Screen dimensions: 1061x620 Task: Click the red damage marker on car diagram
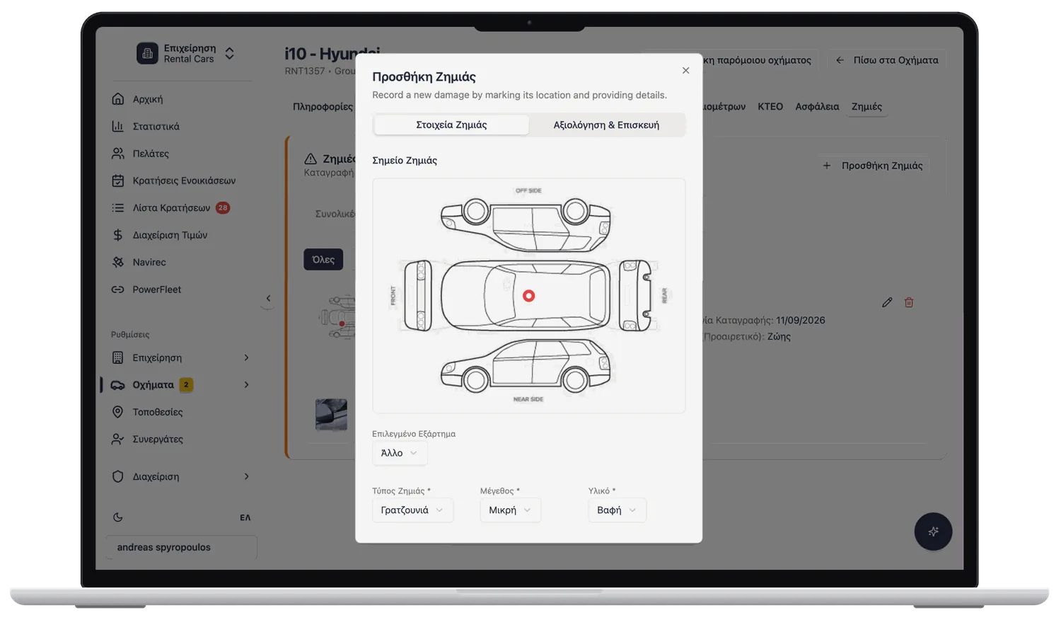tap(528, 296)
